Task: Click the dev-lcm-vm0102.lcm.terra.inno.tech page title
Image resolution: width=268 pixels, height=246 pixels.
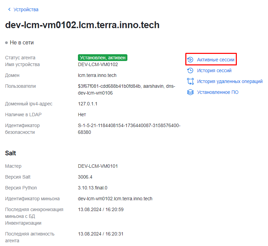Action: pos(82,25)
